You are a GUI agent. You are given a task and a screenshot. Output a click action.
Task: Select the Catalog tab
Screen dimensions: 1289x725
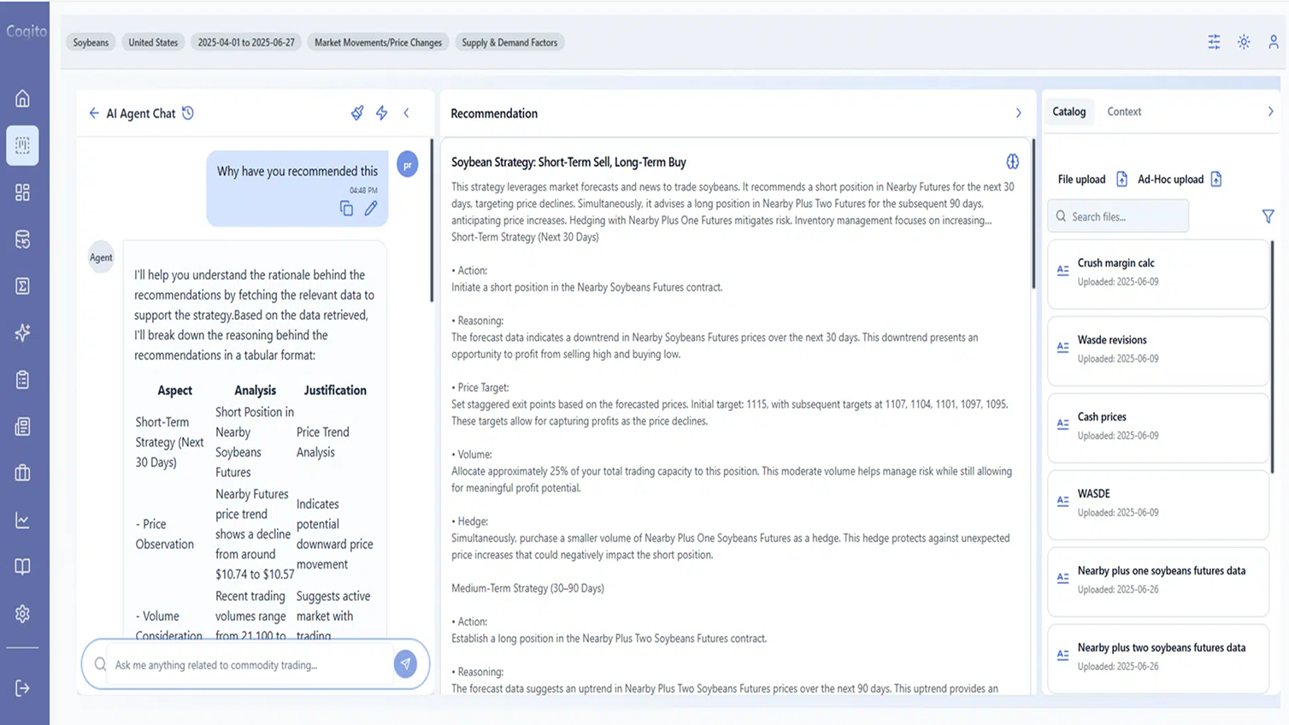click(1068, 111)
